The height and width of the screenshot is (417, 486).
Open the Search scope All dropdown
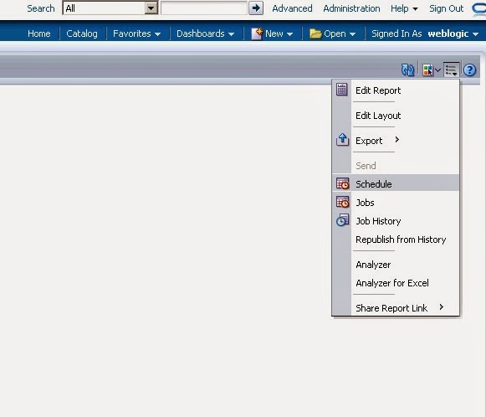(x=110, y=8)
